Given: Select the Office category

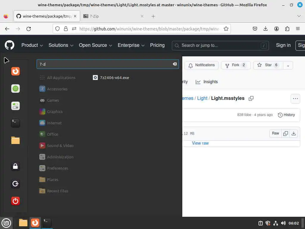Looking at the screenshot, I should point(49,134).
